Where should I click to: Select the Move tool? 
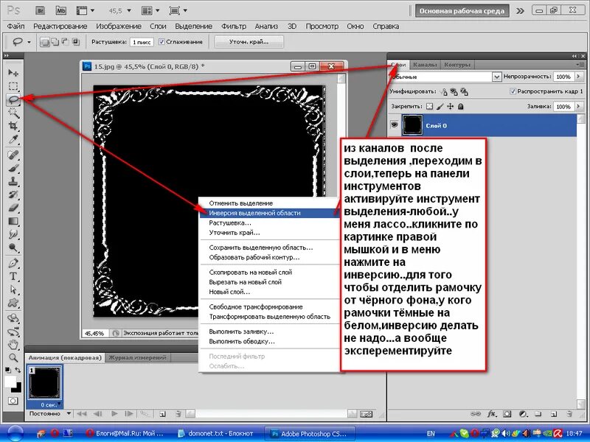pyautogui.click(x=13, y=72)
